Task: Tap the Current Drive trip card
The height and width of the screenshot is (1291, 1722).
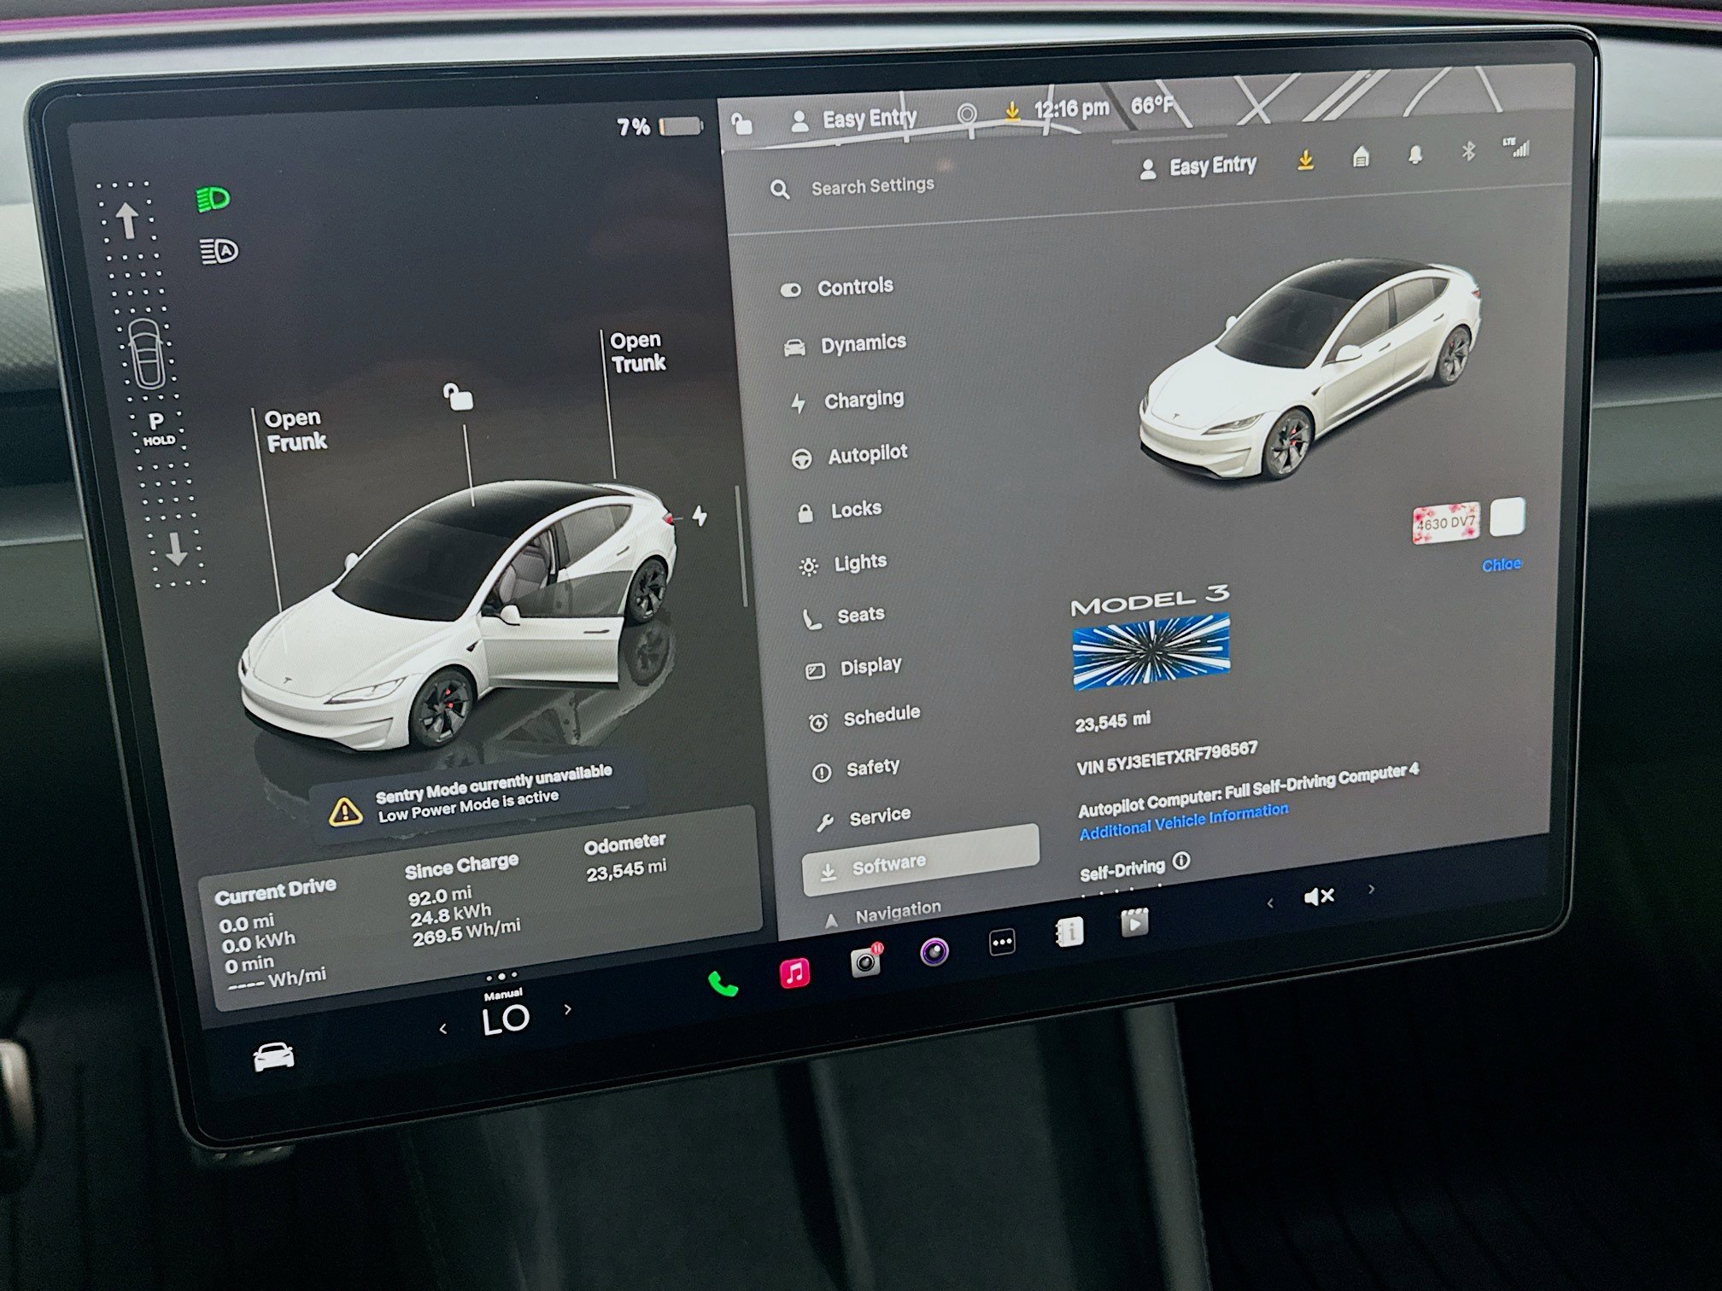Action: click(x=275, y=936)
